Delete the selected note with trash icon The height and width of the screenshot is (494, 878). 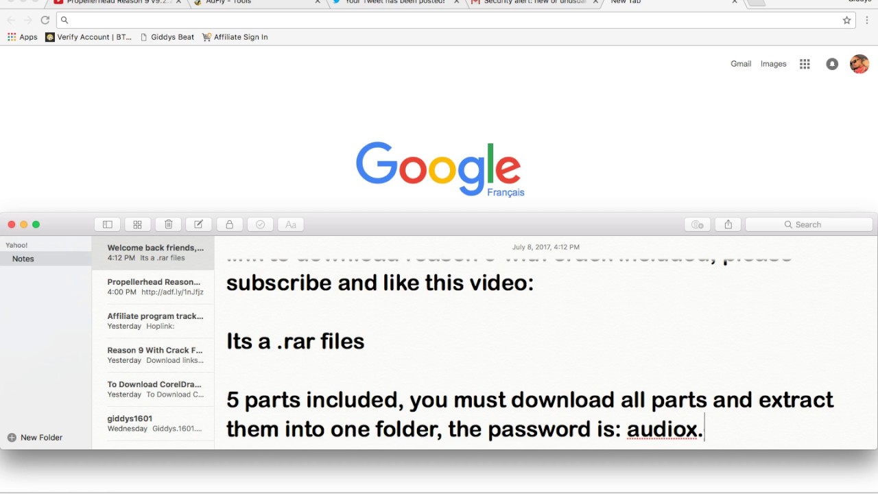point(168,224)
